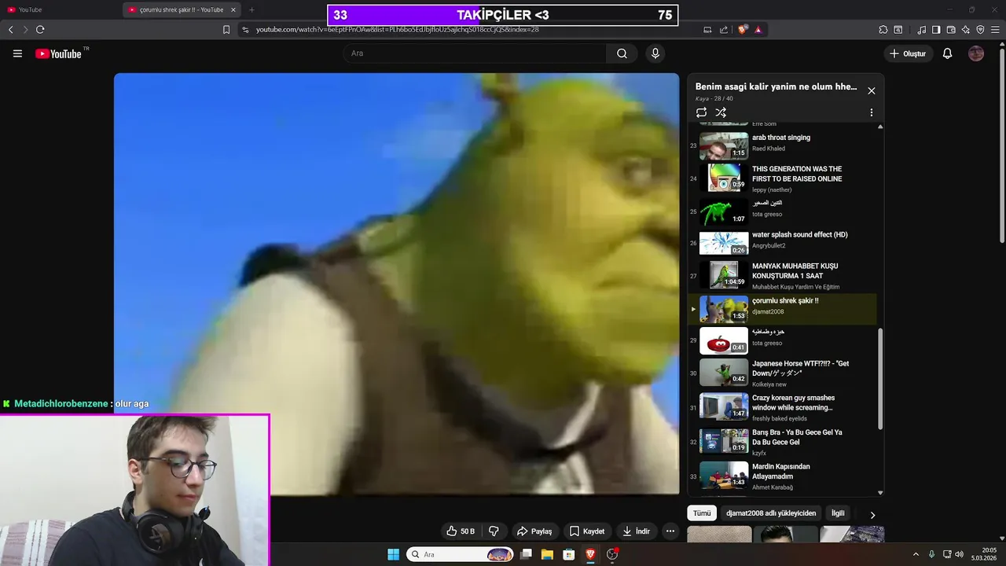Open a new browser tab
Image resolution: width=1006 pixels, height=566 pixels.
pyautogui.click(x=251, y=10)
